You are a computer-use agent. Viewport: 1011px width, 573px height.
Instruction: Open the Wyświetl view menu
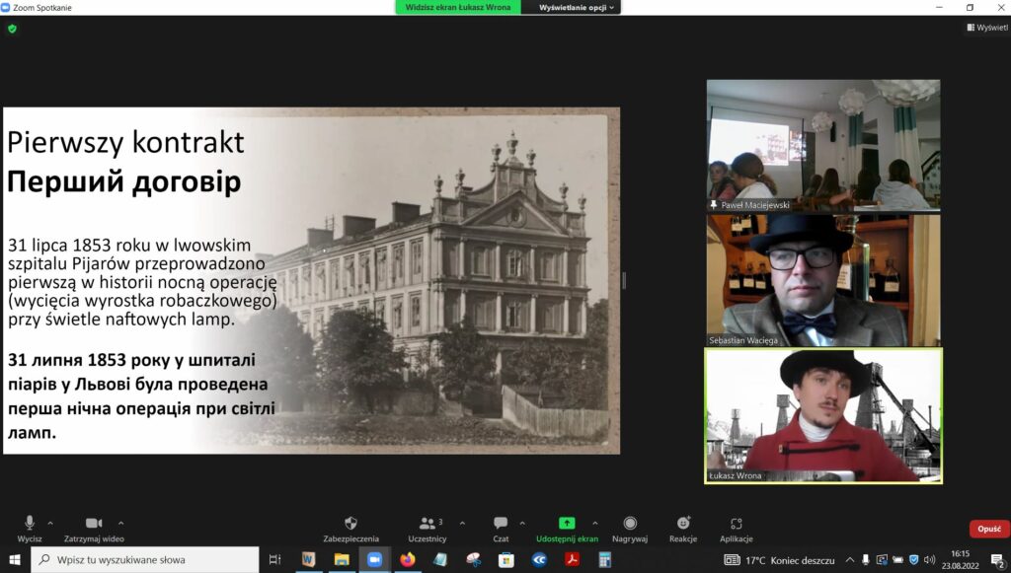986,28
